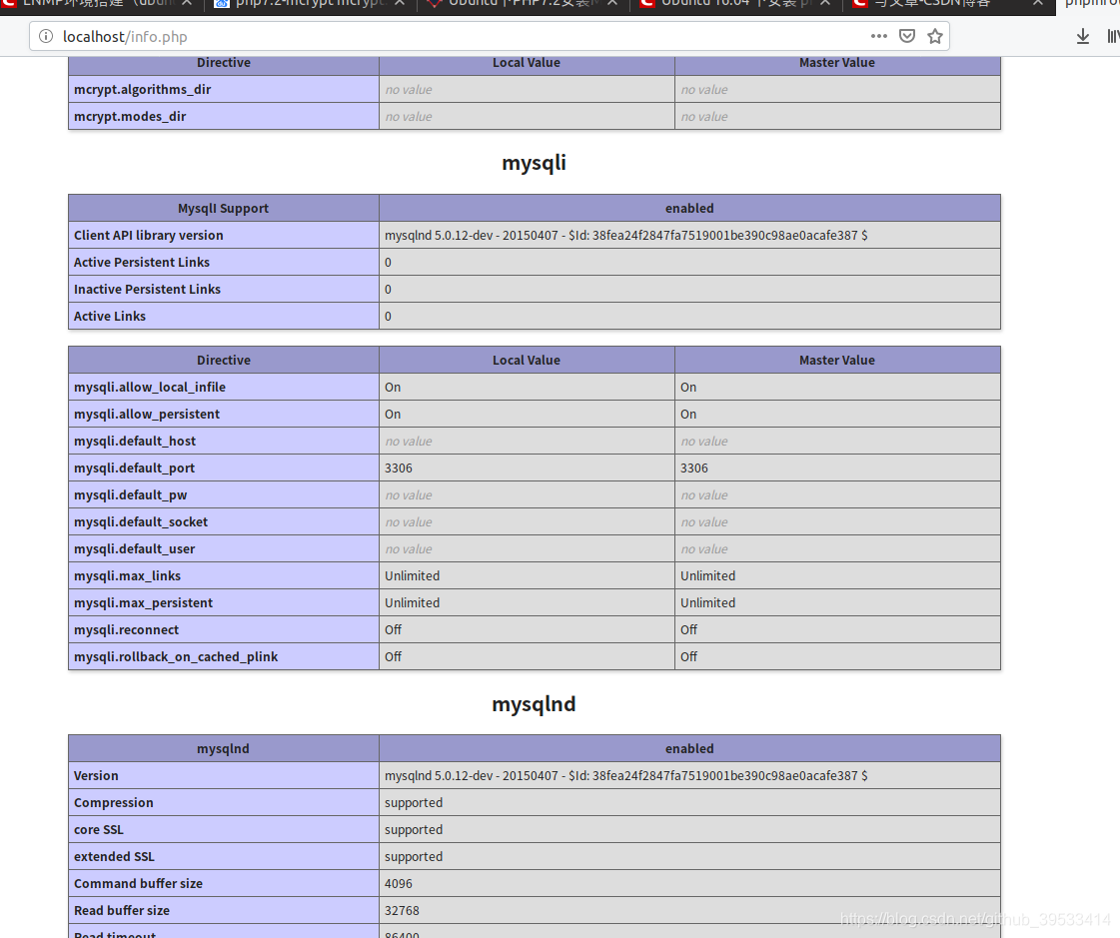Click local 'Off' for mysqli.reconnect

pos(393,630)
